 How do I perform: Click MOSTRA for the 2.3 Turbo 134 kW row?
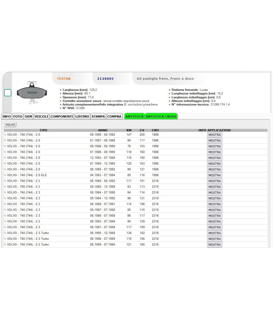[214, 233]
